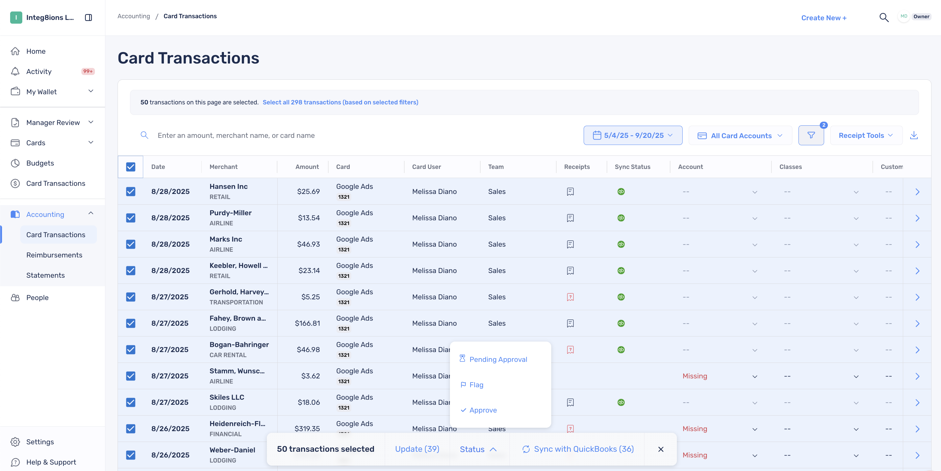Click receipt icon for Skiles LLC row
Screen dimensions: 941x471
coord(570,402)
